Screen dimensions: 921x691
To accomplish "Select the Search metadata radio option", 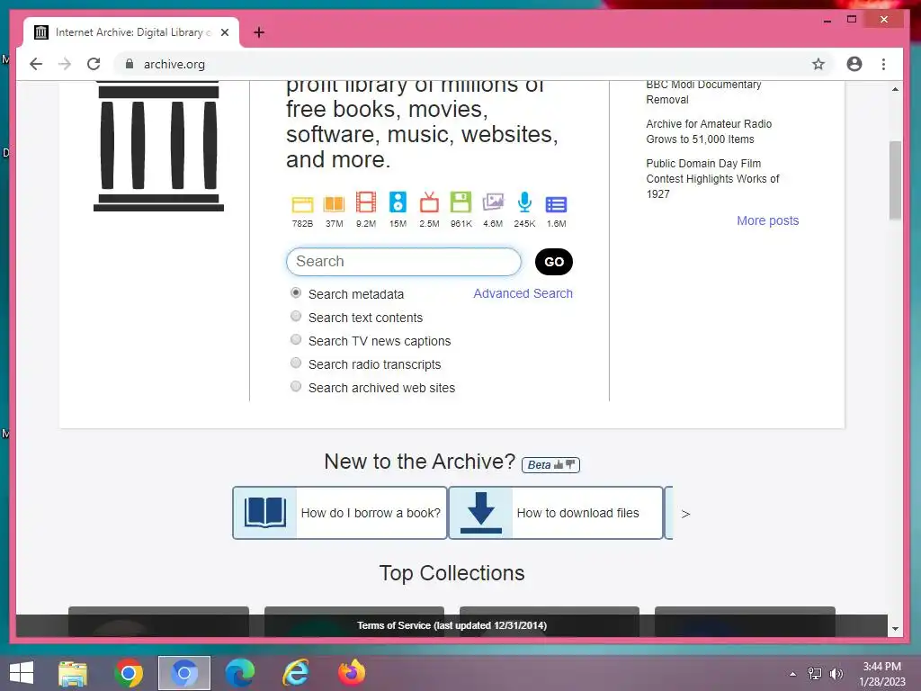I will click(296, 292).
